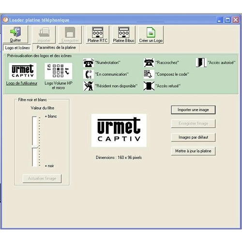Click the Logo de l'utilisateur link
This screenshot has height=242, width=242.
22,83
